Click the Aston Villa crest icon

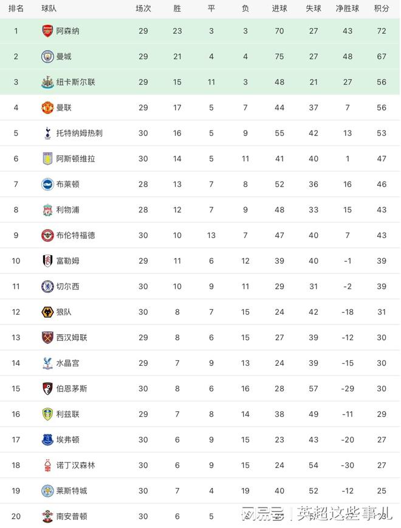coord(47,159)
